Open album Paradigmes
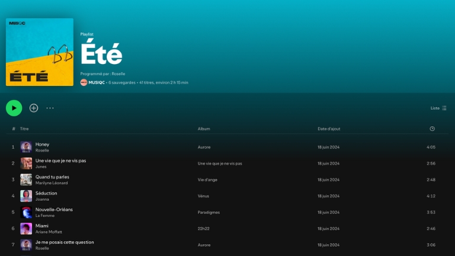This screenshot has height=256, width=455. (x=209, y=212)
